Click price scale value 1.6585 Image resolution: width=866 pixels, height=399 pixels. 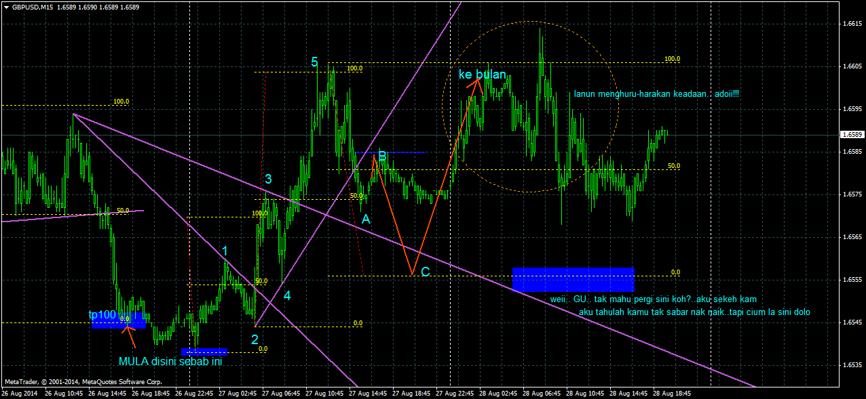coord(852,152)
